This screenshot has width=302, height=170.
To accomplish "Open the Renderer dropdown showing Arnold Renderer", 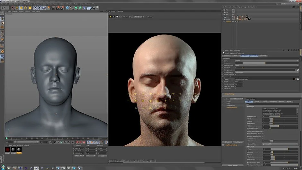I will [x=237, y=99].
